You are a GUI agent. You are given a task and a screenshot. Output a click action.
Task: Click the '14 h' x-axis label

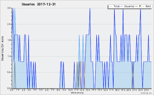[x=94, y=90]
